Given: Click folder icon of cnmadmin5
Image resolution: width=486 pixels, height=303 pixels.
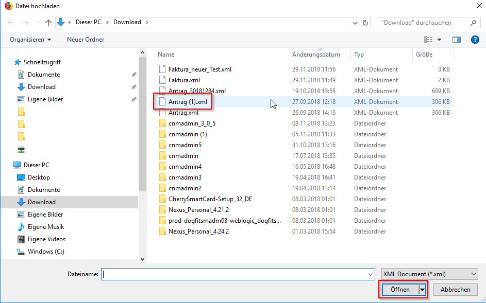Looking at the screenshot, I should 162,145.
